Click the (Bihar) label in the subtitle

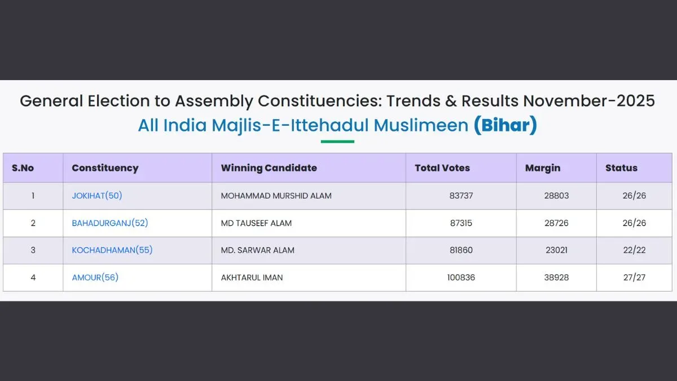coord(507,125)
